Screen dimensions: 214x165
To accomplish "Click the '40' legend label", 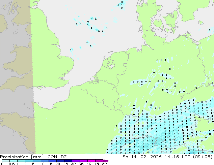I will click(x=89, y=164).
